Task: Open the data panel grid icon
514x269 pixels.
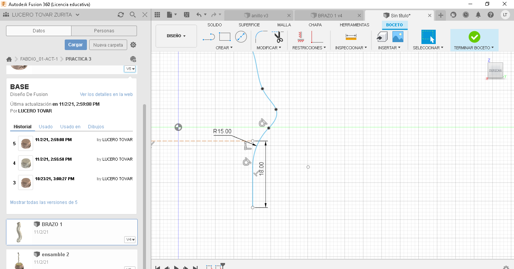Action: 157,15
